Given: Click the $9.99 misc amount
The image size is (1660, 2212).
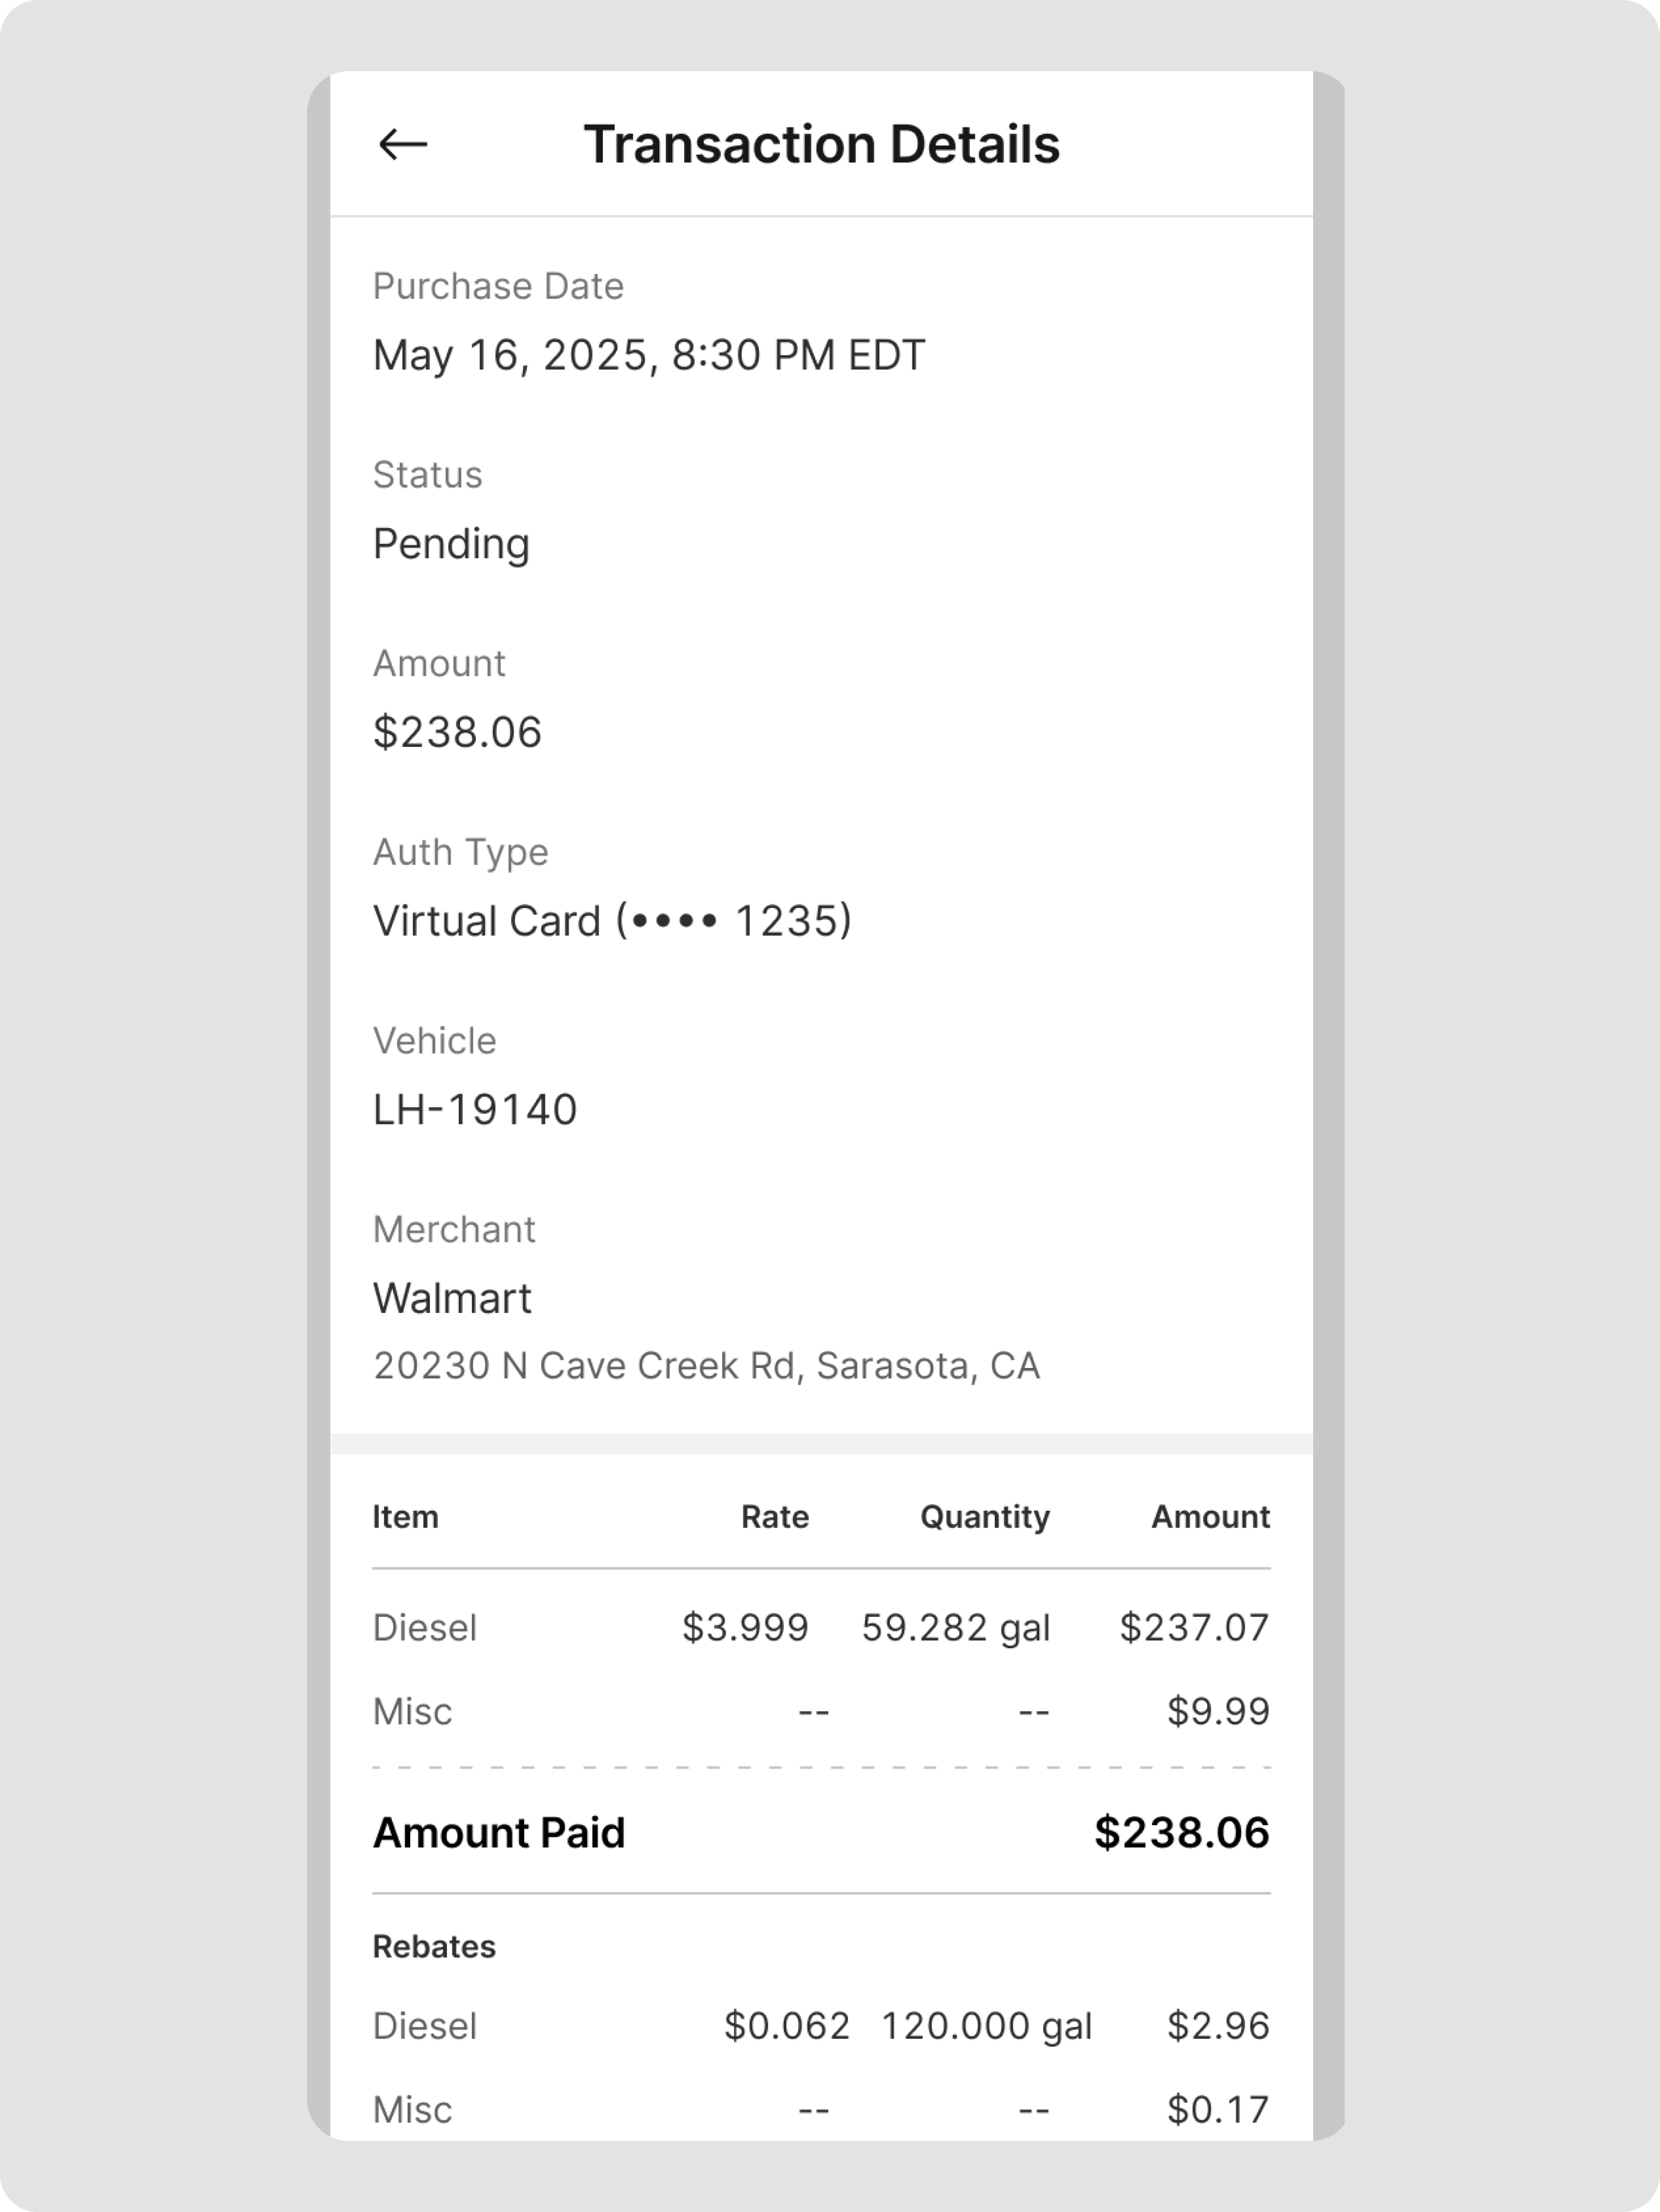Looking at the screenshot, I should (1217, 1712).
